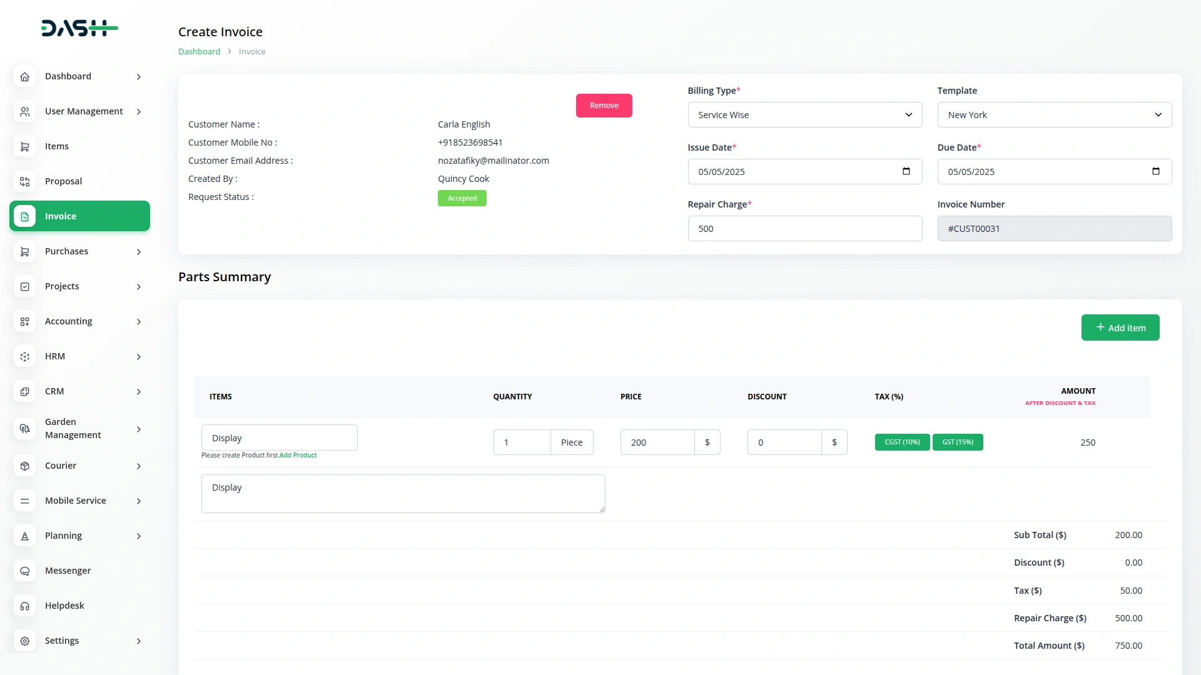Open the Purchases menu item
1201x675 pixels.
point(67,251)
